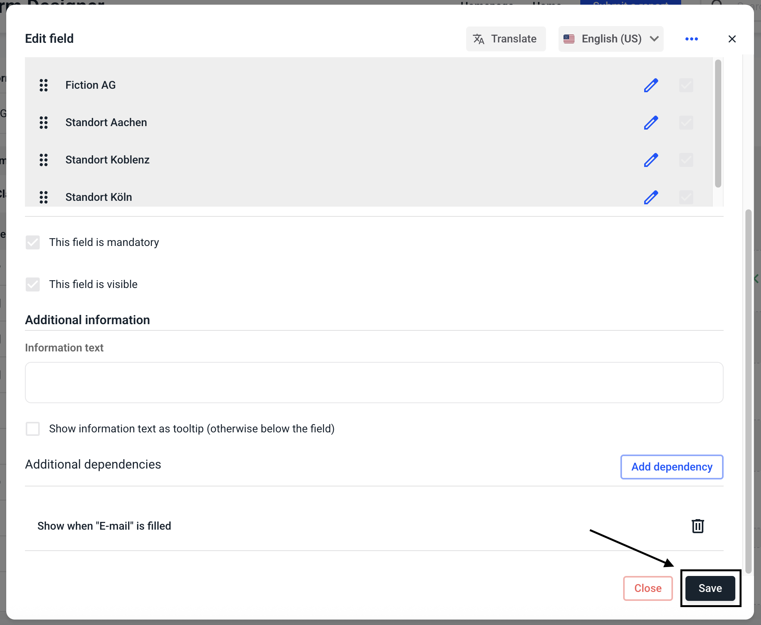Viewport: 761px width, 625px height.
Task: Open the English (US) language dropdown
Action: point(610,39)
